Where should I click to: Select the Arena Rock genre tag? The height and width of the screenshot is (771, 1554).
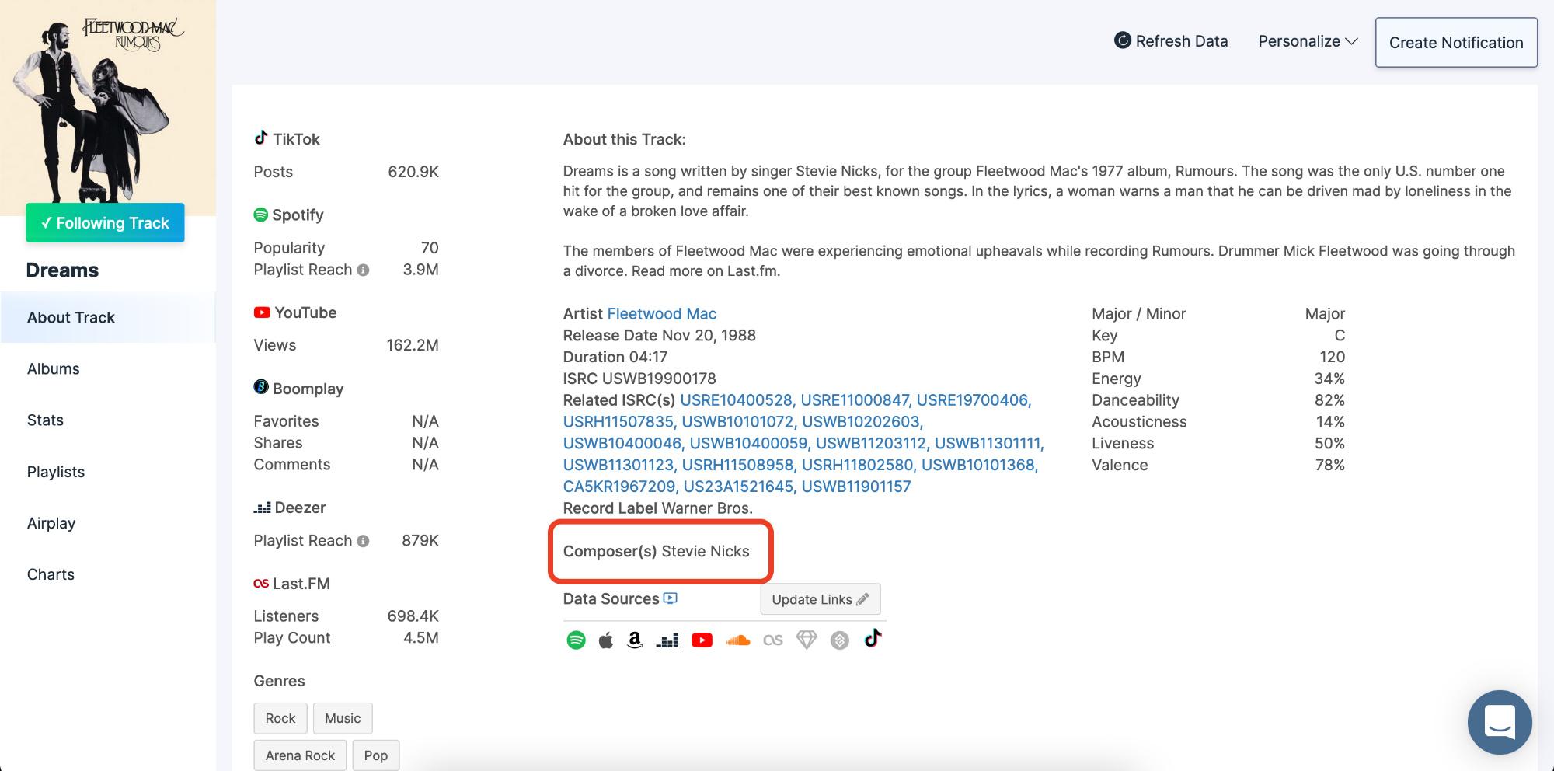coord(300,755)
